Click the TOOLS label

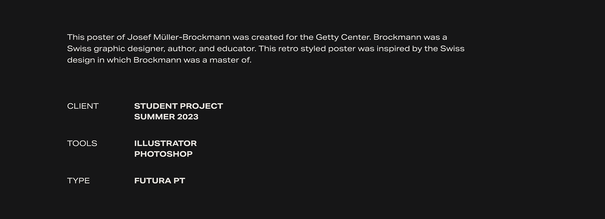point(82,143)
